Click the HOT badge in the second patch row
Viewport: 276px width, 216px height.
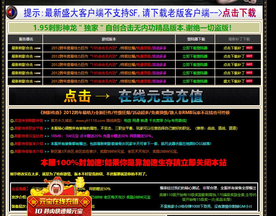tap(249, 56)
